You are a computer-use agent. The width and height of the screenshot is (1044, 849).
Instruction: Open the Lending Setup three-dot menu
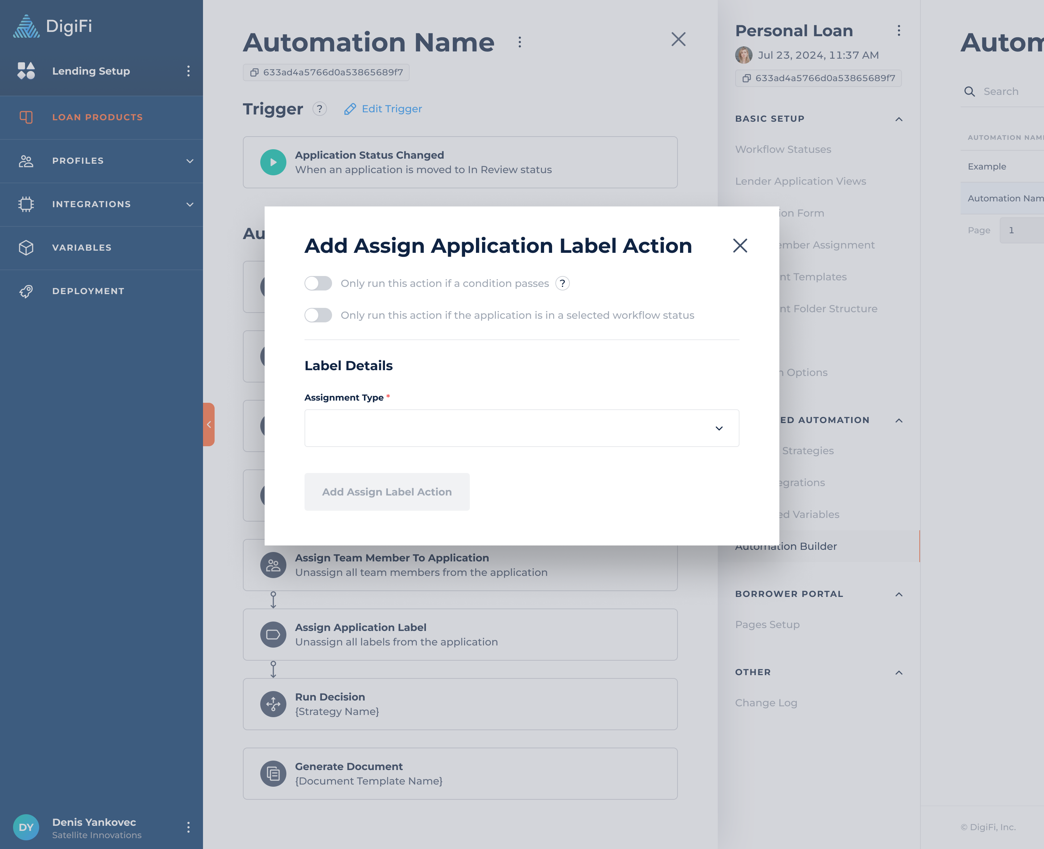tap(188, 71)
